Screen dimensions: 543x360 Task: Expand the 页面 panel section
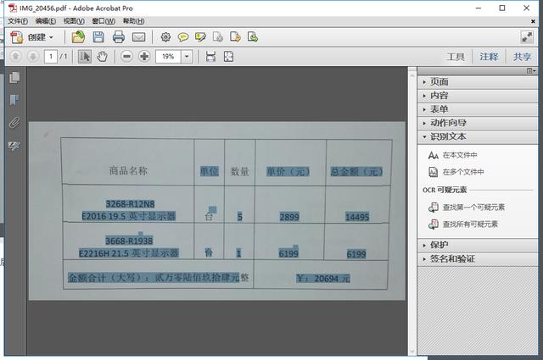439,82
